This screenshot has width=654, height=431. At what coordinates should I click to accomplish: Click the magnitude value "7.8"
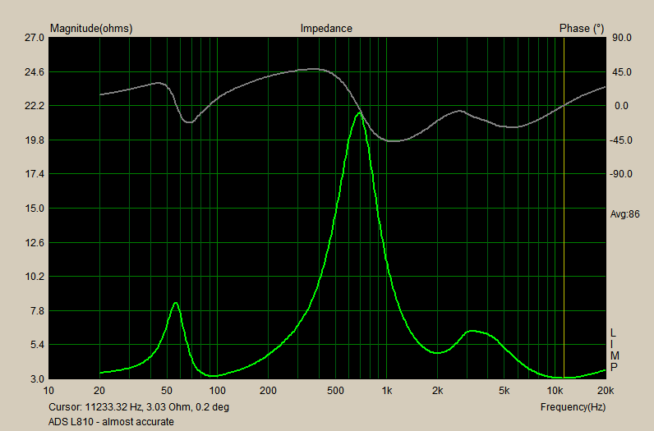pyautogui.click(x=37, y=311)
